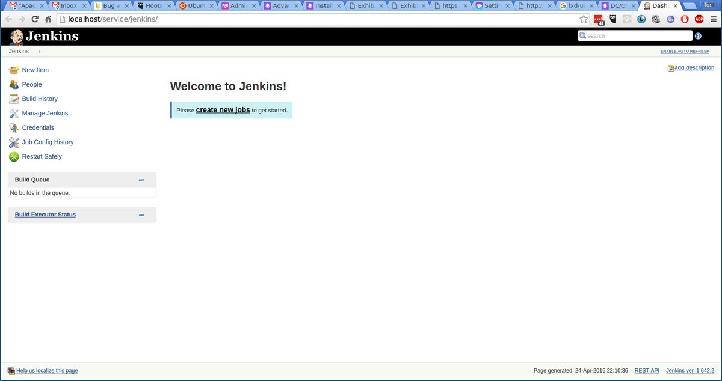Image resolution: width=722 pixels, height=381 pixels.
Task: Click the Page generated timestamp text
Action: 581,371
